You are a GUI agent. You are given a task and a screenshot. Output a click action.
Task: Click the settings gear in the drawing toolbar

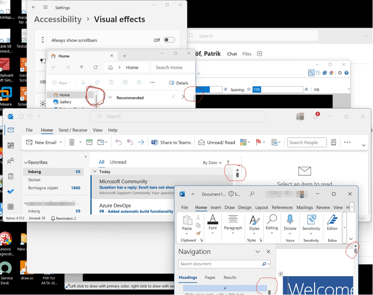pos(339,73)
